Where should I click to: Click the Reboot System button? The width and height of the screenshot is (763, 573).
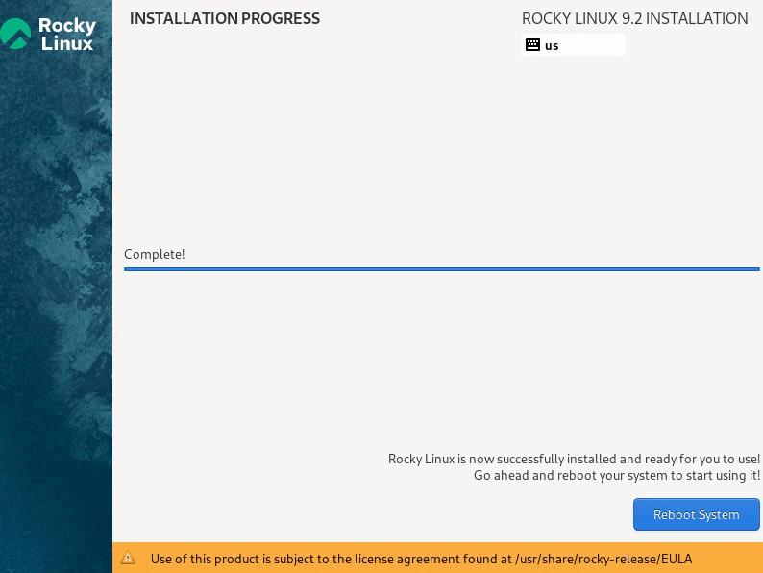pos(696,514)
